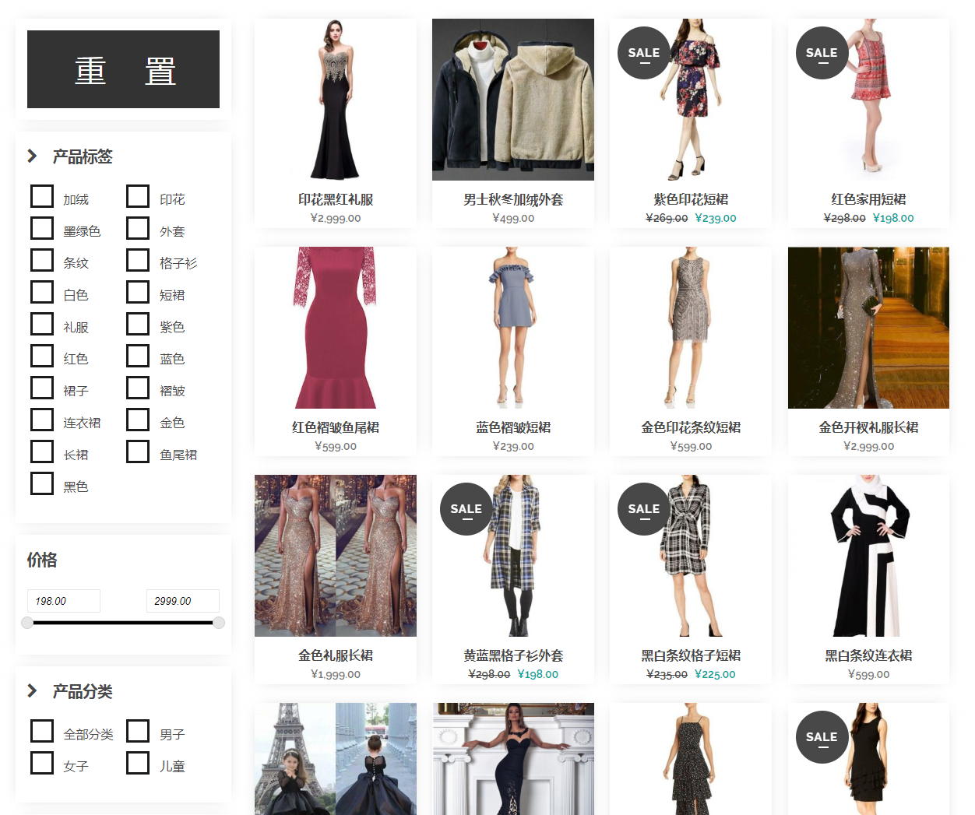Toggle the 褶皱 tag checkbox
Image resolution: width=975 pixels, height=815 pixels.
tap(138, 388)
